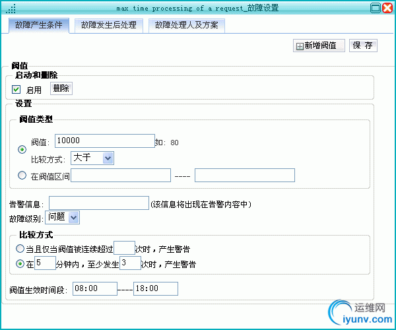Image resolution: width=396 pixels, height=330 pixels.
Task: Switch to the 故障产生条件 tab
Action: (39, 25)
